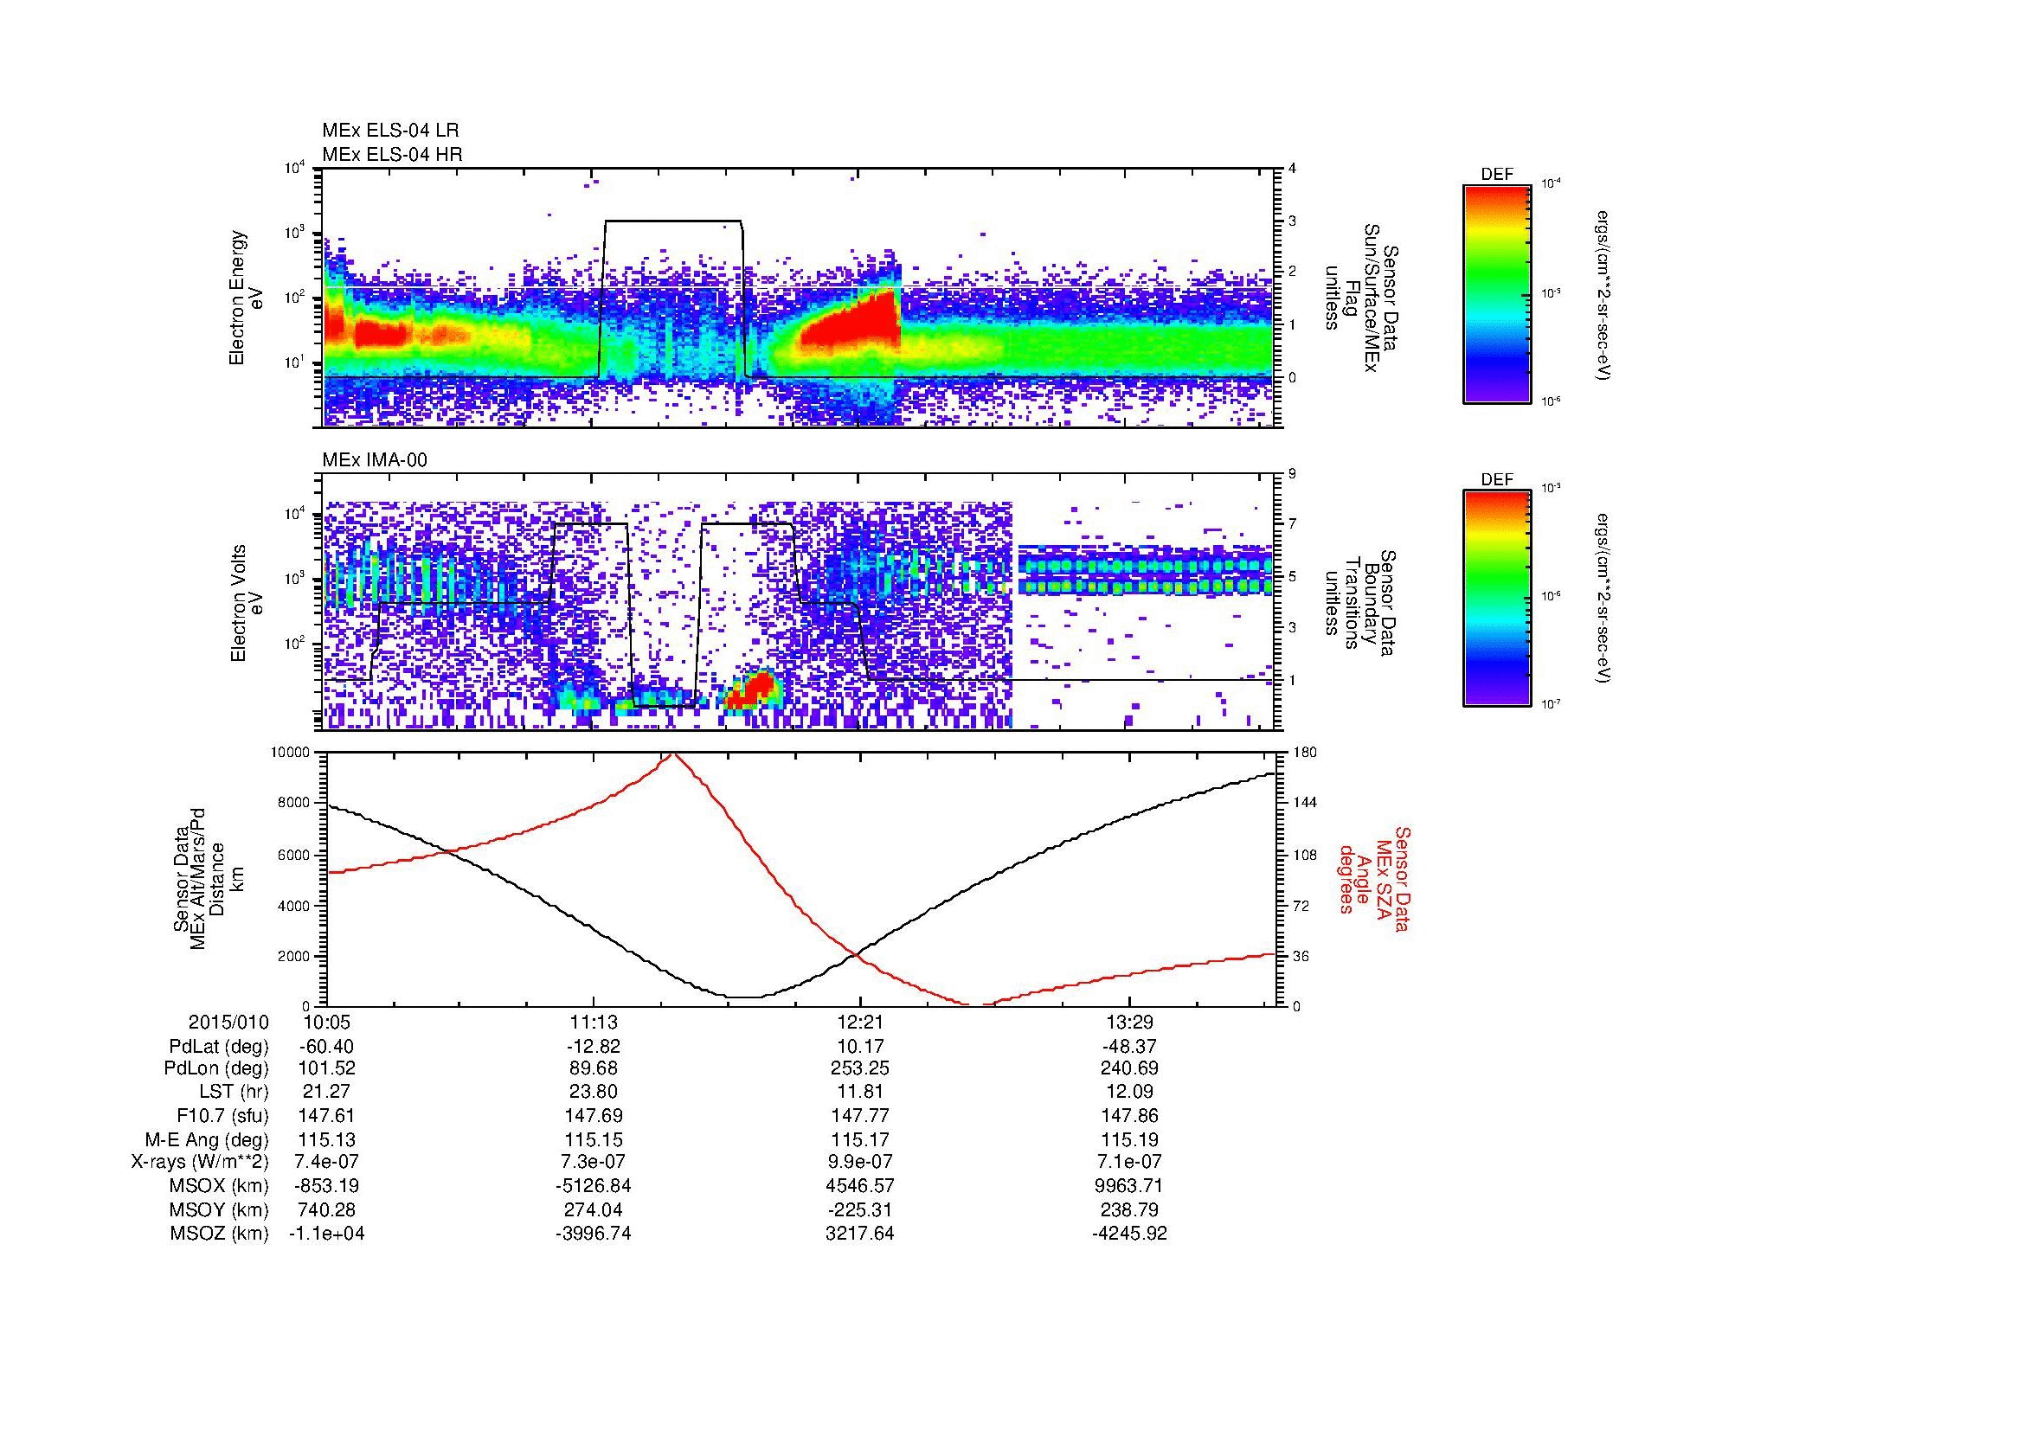The height and width of the screenshot is (1430, 2024).
Task: Click the MSOY value 740.28
Action: 327,1209
